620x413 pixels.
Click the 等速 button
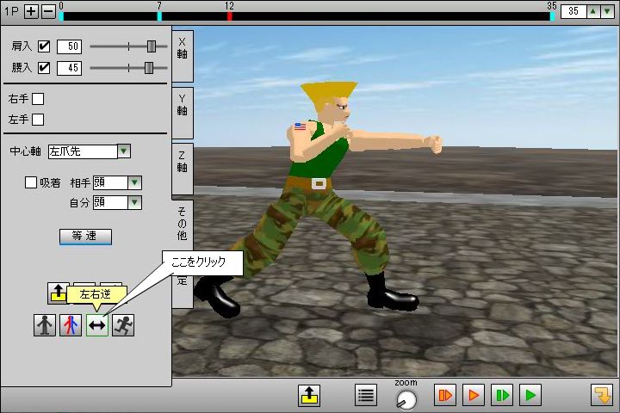click(x=85, y=237)
